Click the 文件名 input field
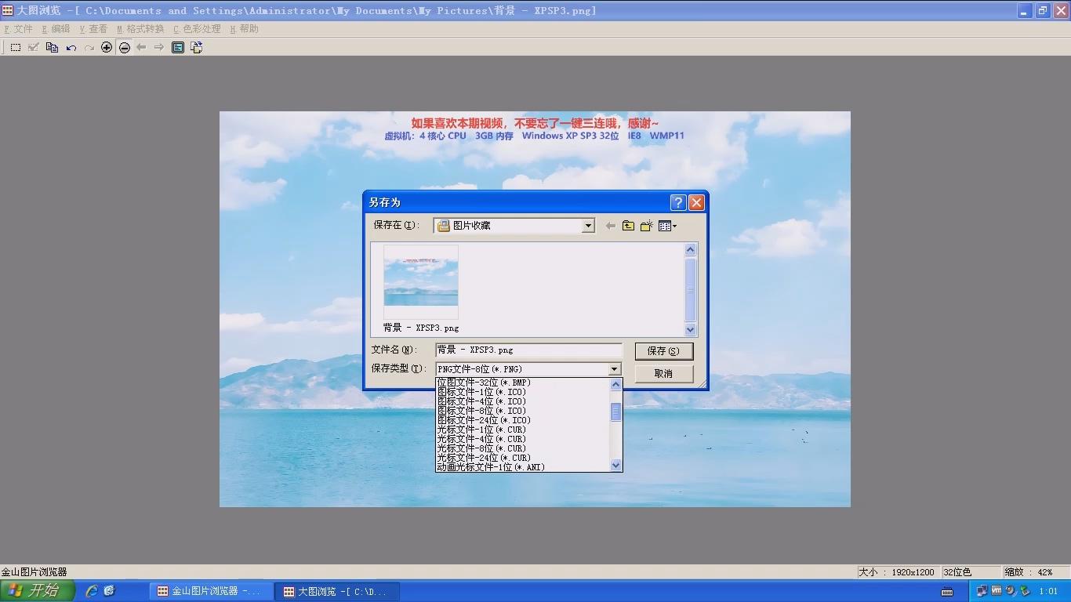The width and height of the screenshot is (1071, 602). click(x=528, y=350)
